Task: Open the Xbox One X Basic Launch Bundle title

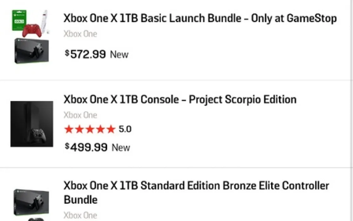Action: (x=200, y=19)
